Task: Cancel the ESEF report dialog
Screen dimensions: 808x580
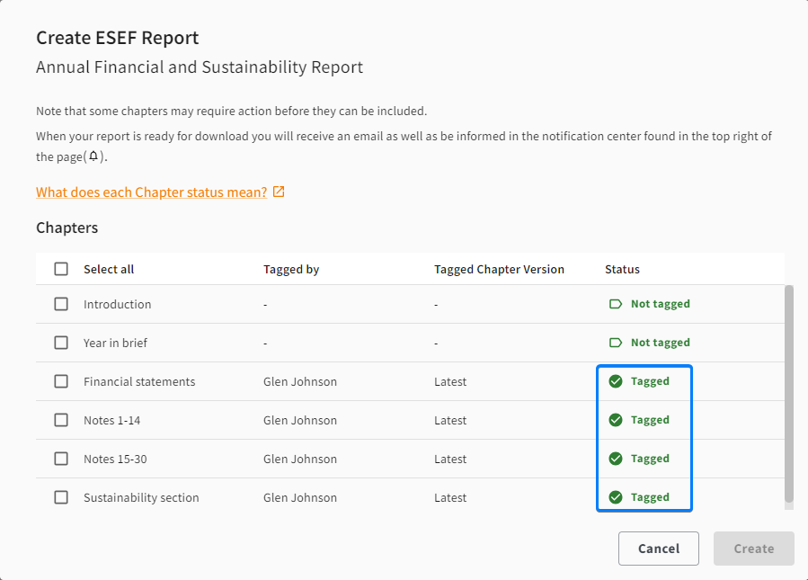Action: pyautogui.click(x=659, y=549)
